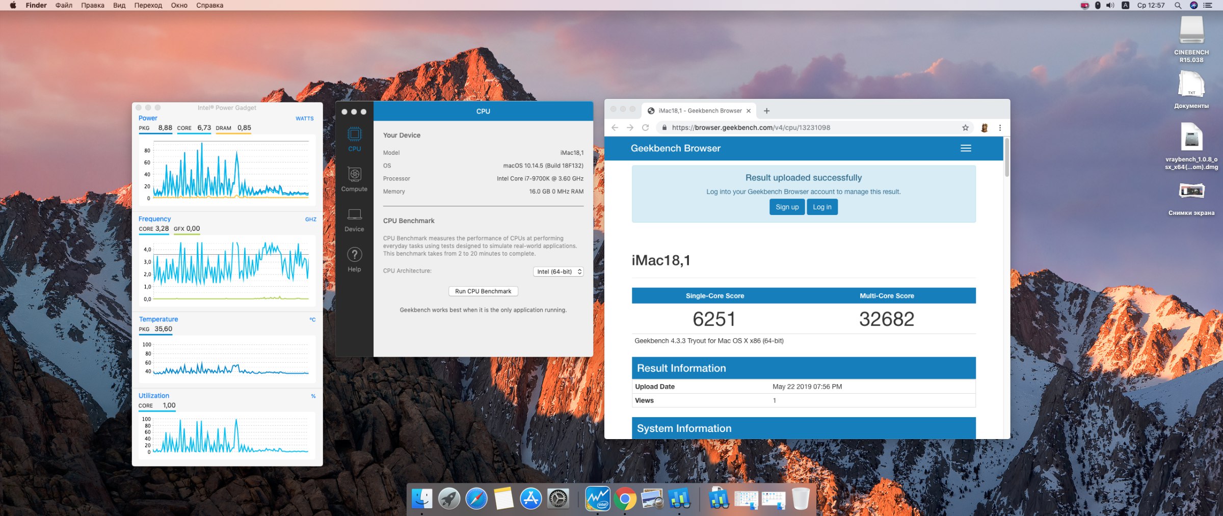Screen dimensions: 1223x516
Task: Open Spotlight search in the menu bar
Action: (1178, 5)
